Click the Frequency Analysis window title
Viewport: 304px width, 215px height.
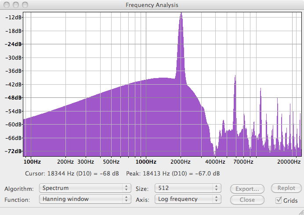[152, 5]
